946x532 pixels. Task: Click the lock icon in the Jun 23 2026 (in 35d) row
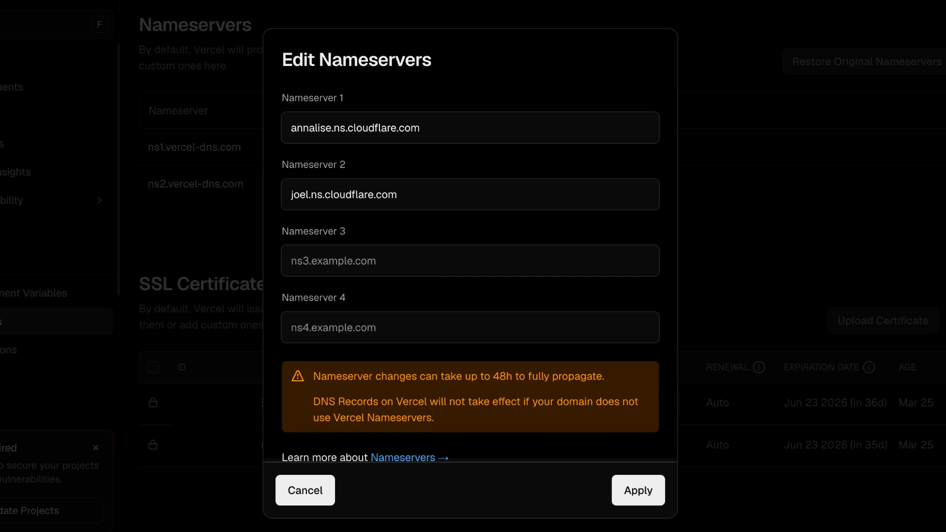point(153,445)
